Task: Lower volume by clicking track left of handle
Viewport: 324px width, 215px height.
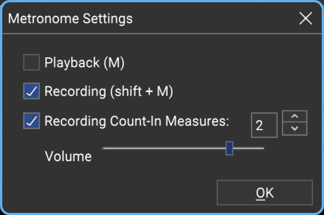Action: tap(164, 148)
